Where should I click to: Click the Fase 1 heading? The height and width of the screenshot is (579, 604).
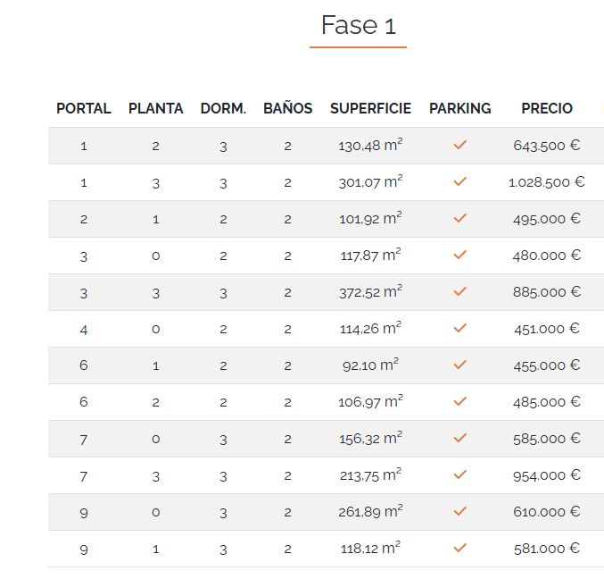[x=358, y=25]
